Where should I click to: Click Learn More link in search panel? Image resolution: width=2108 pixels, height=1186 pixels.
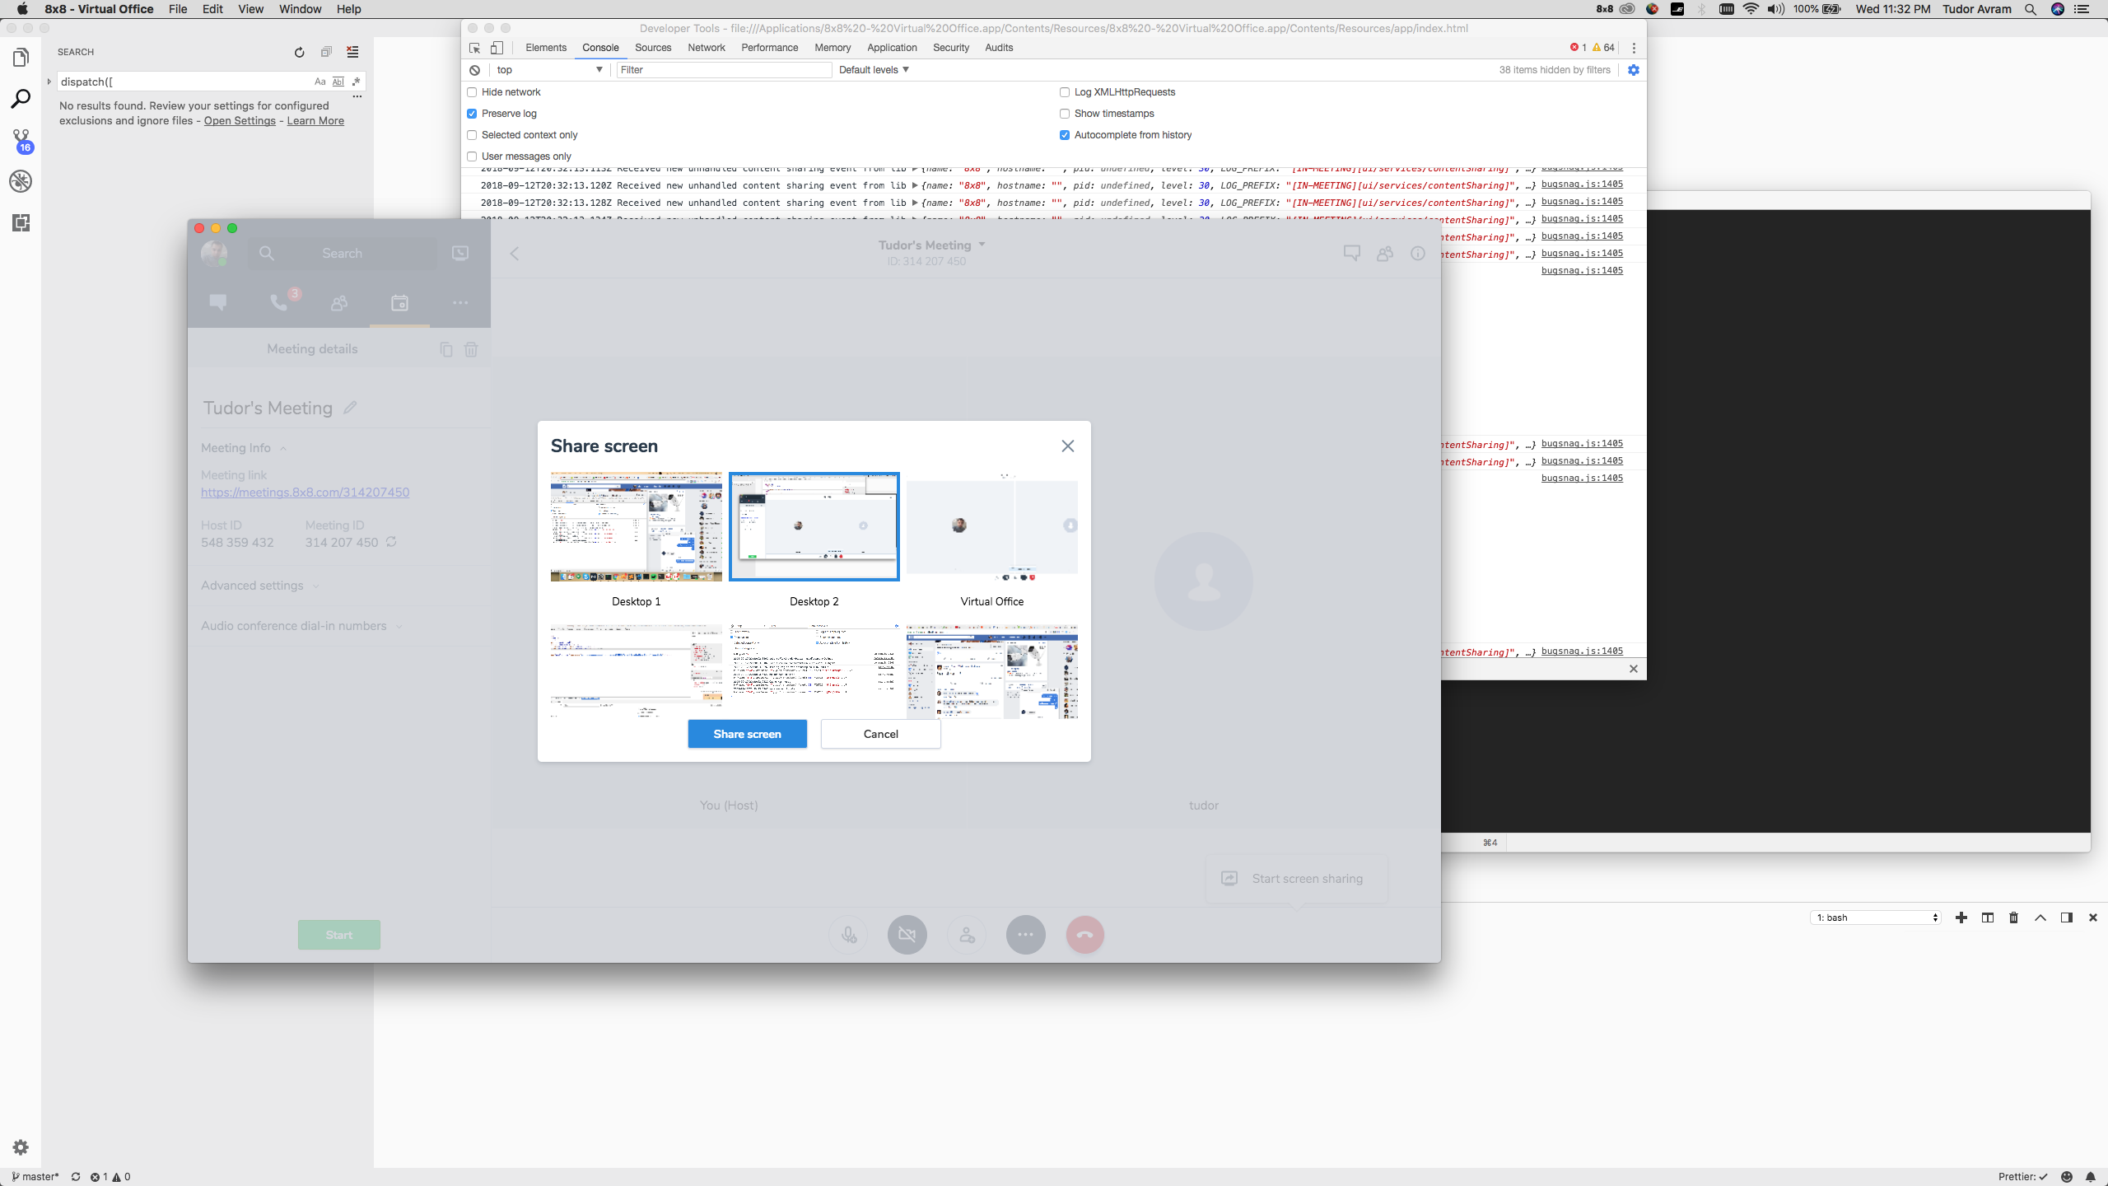[x=315, y=121]
